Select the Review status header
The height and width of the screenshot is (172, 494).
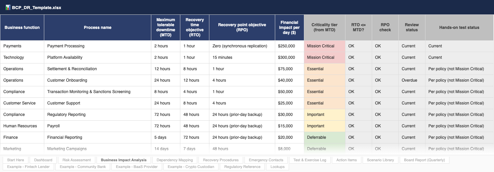click(412, 28)
